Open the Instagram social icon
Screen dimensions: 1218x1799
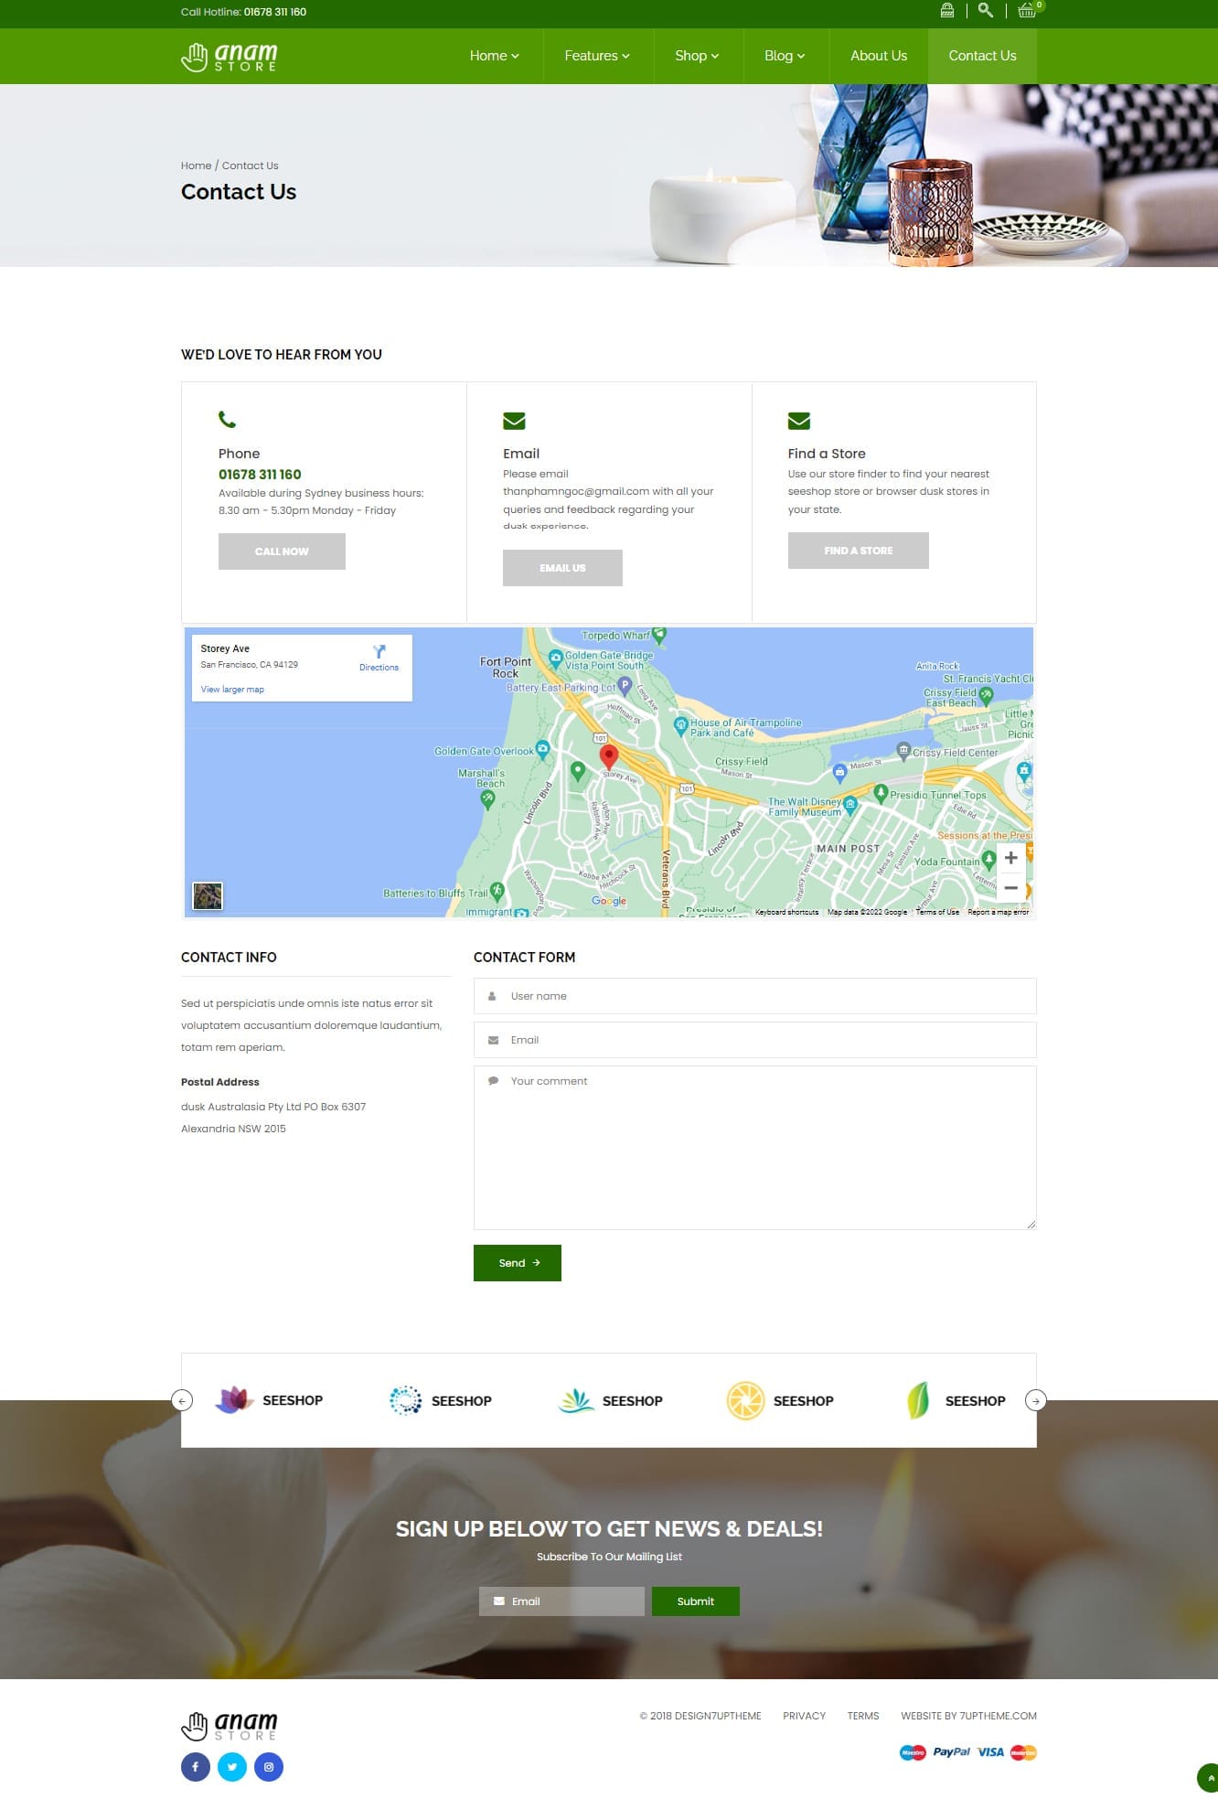click(269, 1766)
